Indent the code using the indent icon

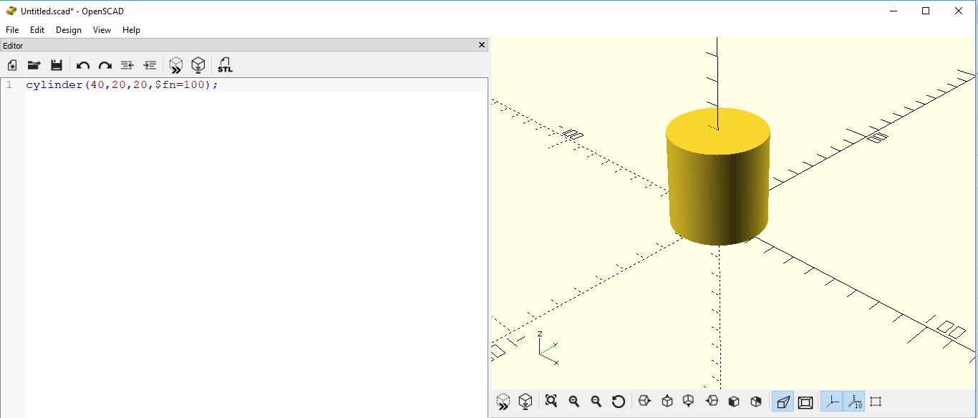tap(150, 64)
